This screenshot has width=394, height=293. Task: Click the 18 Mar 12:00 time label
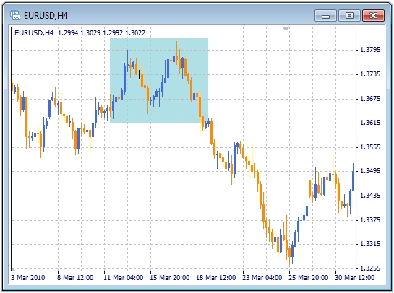pos(216,277)
